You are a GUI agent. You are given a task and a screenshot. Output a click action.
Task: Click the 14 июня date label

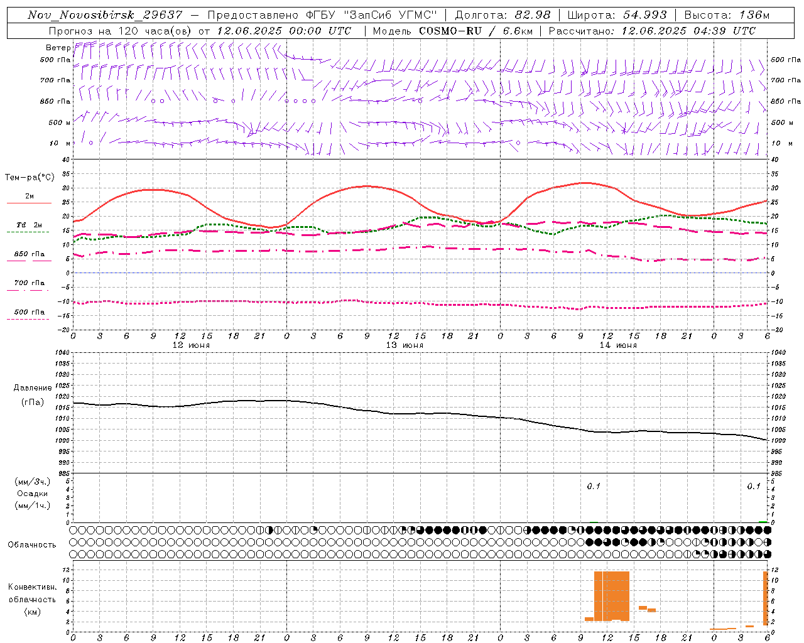pyautogui.click(x=618, y=345)
